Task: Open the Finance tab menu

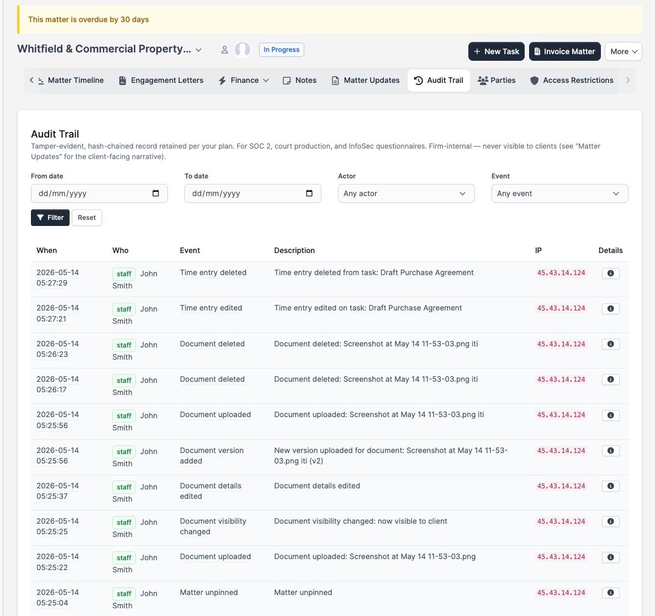Action: click(x=244, y=80)
